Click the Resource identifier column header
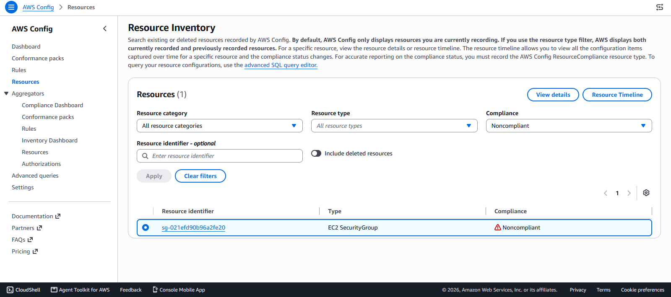This screenshot has height=297, width=671. [x=188, y=211]
